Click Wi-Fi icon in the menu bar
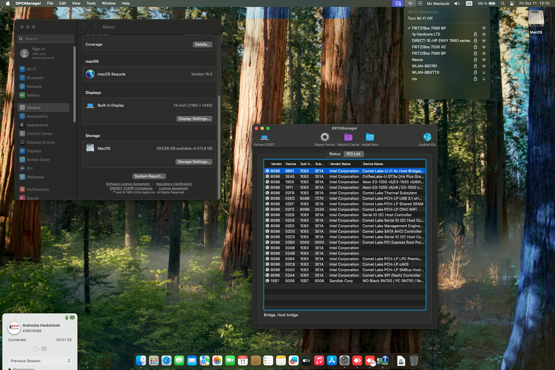This screenshot has height=370, width=555. pyautogui.click(x=410, y=3)
